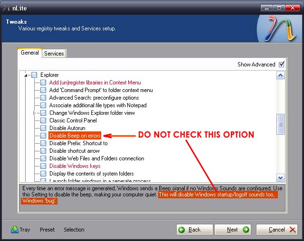Check the 'Disable shortcut arrow' box

(43, 151)
